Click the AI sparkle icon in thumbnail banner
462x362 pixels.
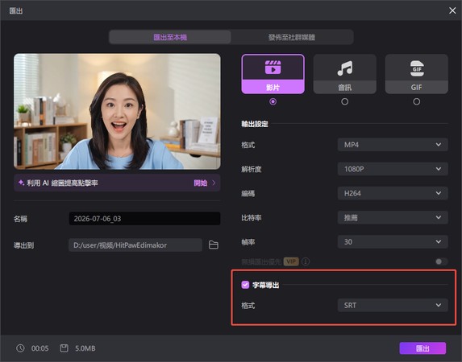point(21,183)
